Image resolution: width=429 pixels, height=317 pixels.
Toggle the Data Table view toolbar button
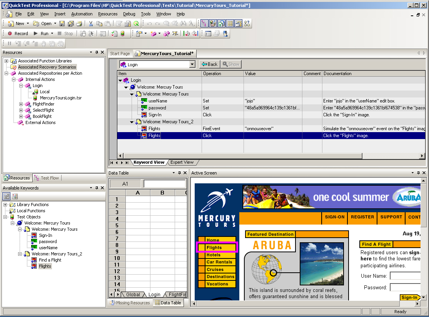(230, 23)
